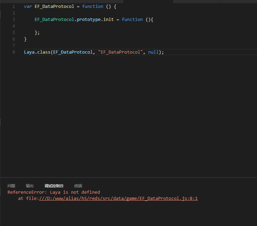Place cursor on the 'var' keyword
Image resolution: width=257 pixels, height=226 pixels.
(x=28, y=7)
